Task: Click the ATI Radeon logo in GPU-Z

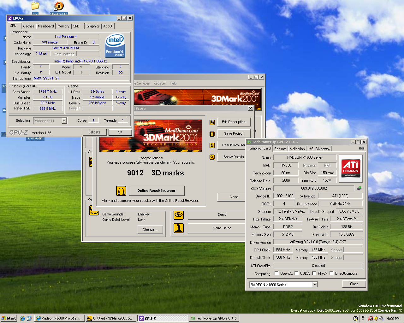Action: [351, 168]
